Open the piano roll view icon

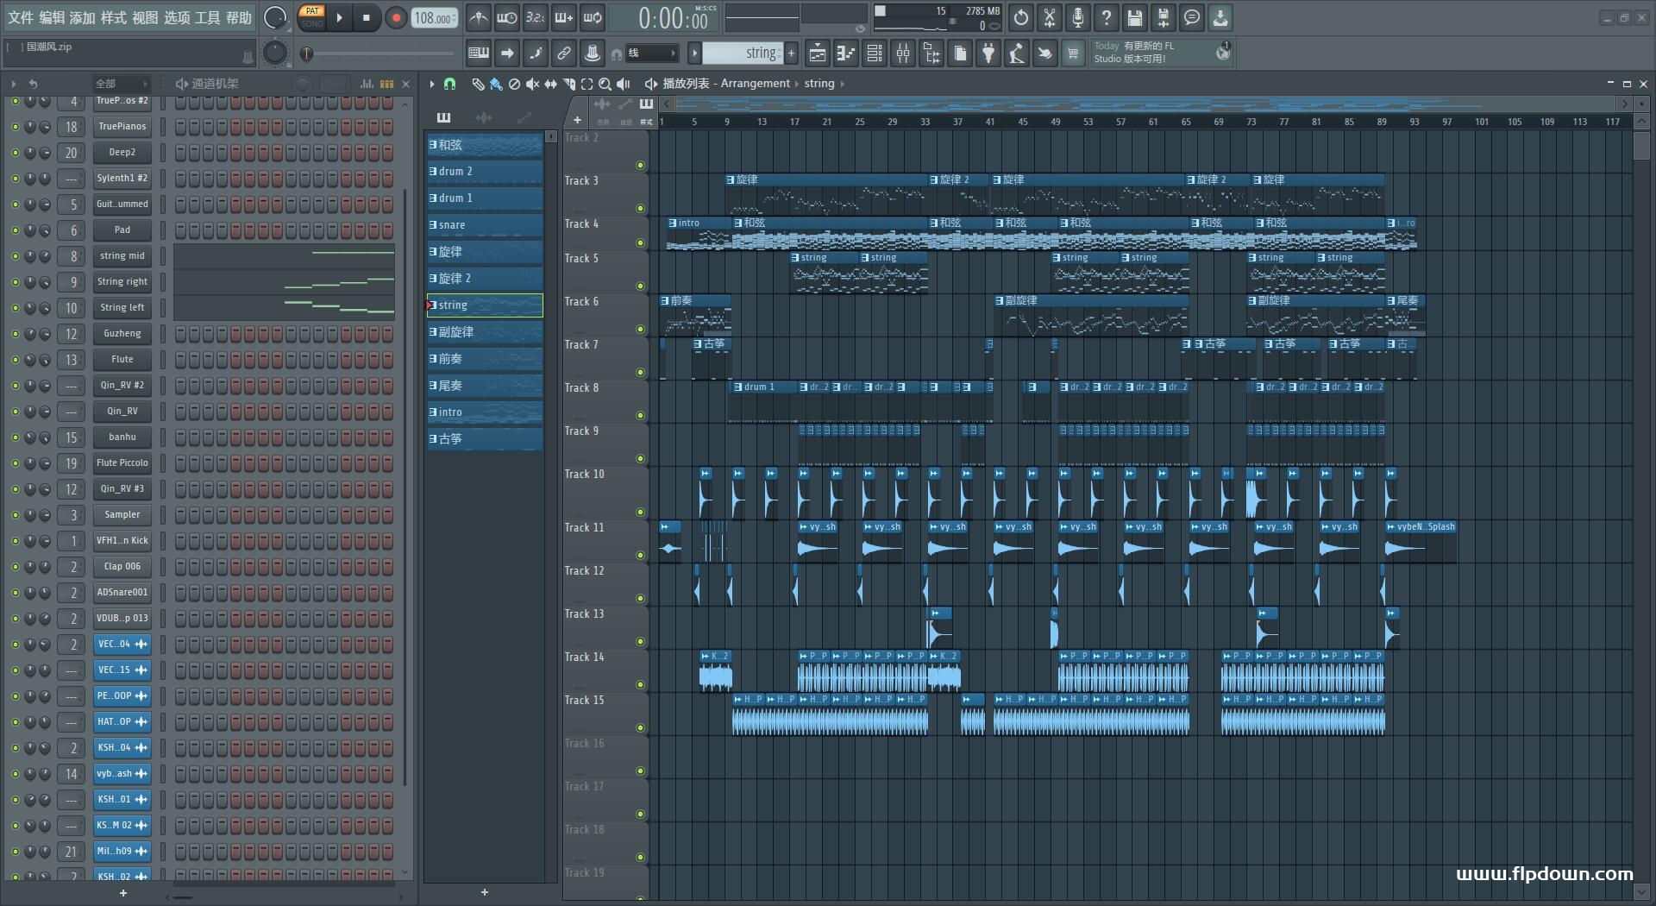click(x=846, y=53)
